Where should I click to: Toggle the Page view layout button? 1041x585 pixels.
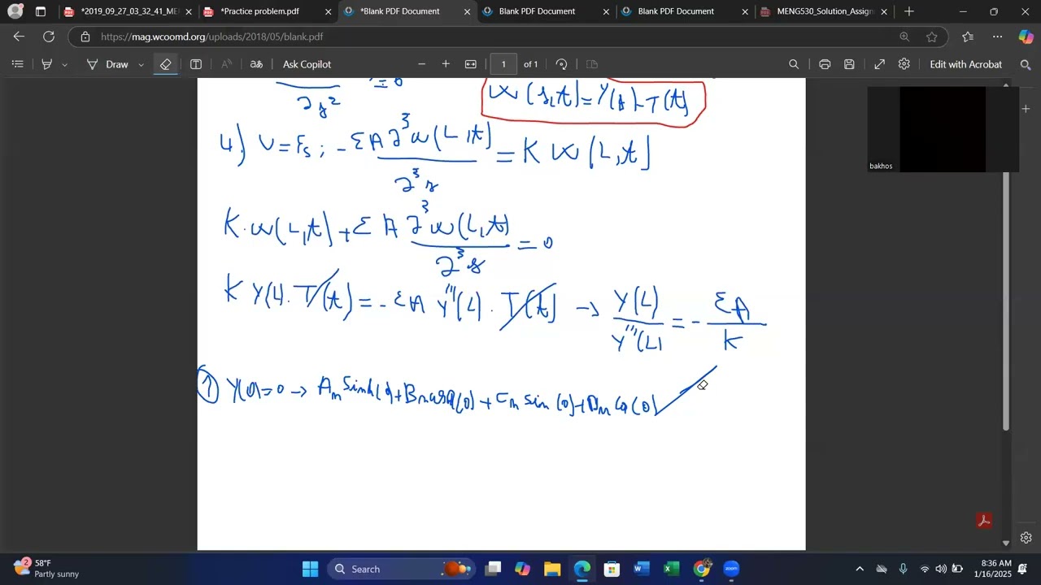[x=592, y=64]
